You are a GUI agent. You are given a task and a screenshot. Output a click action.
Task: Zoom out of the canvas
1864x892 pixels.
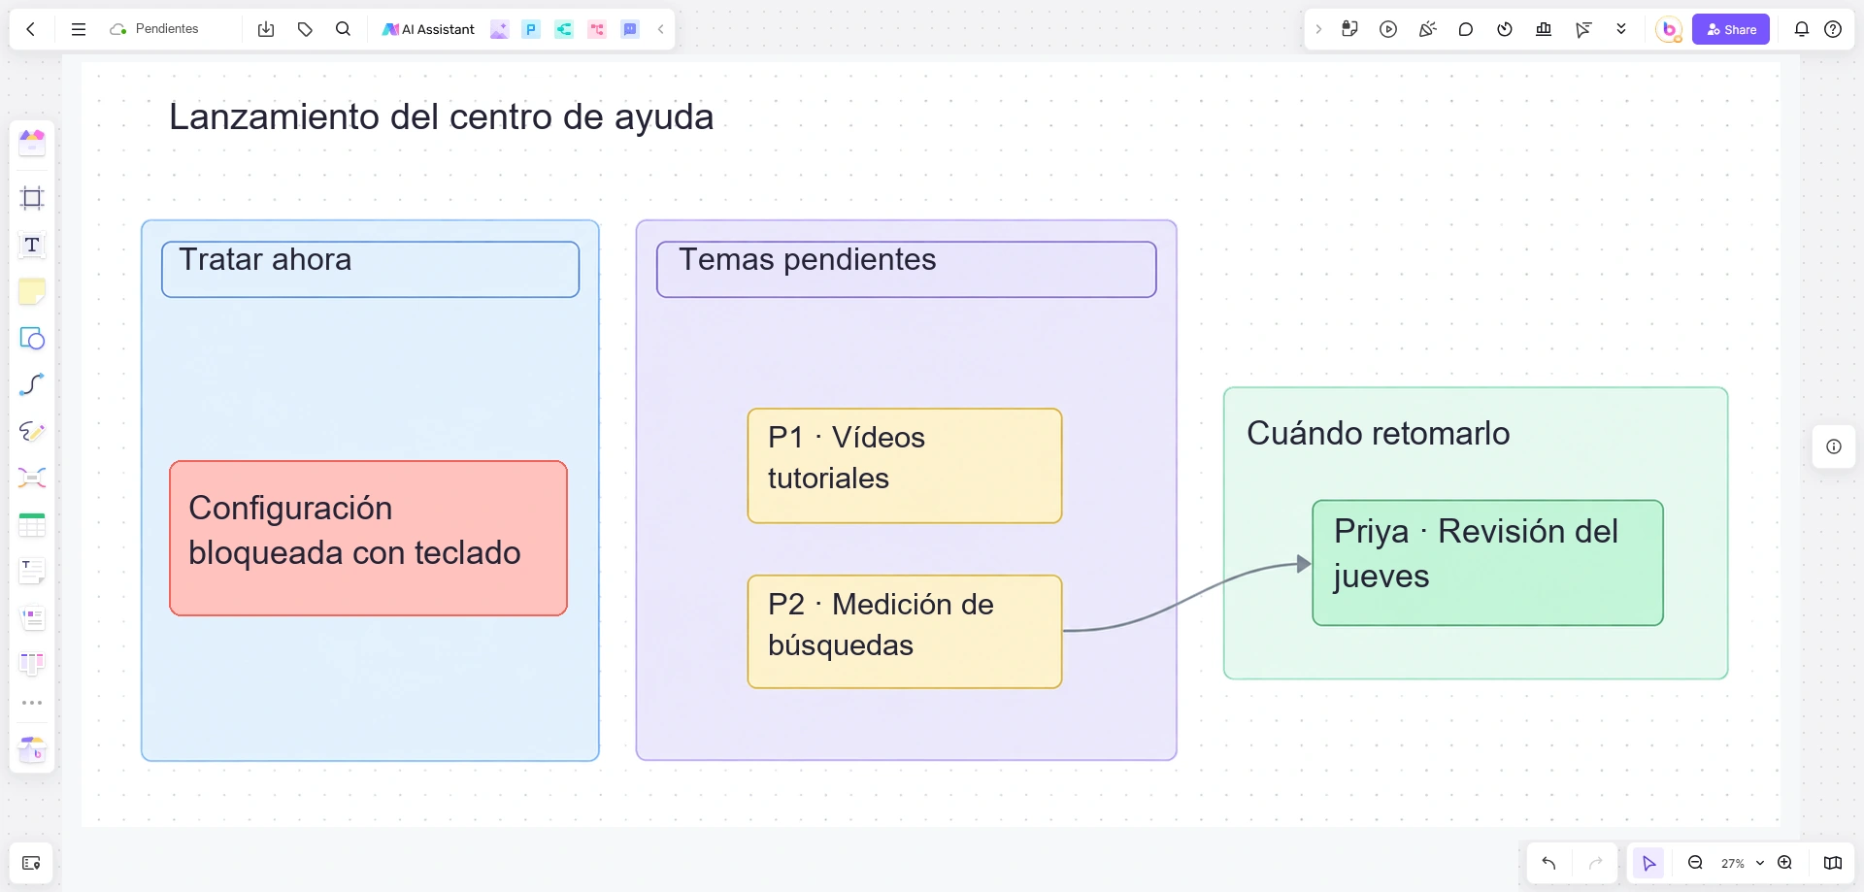pyautogui.click(x=1695, y=863)
